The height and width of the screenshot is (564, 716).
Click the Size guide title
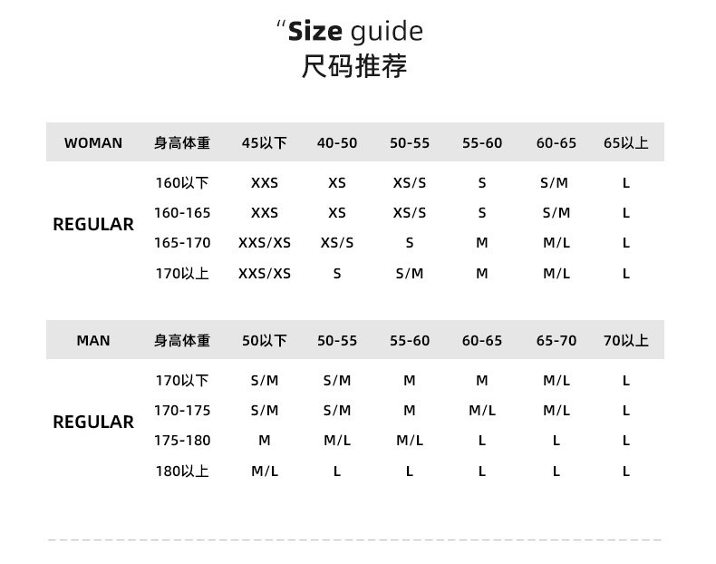click(354, 32)
